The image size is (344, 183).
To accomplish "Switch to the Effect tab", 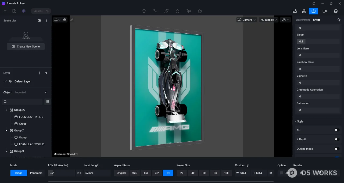I will (317, 20).
